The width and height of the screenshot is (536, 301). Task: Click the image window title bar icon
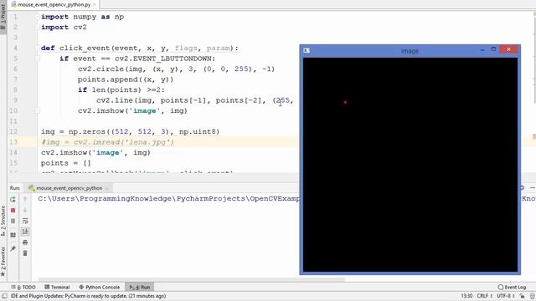(x=307, y=50)
